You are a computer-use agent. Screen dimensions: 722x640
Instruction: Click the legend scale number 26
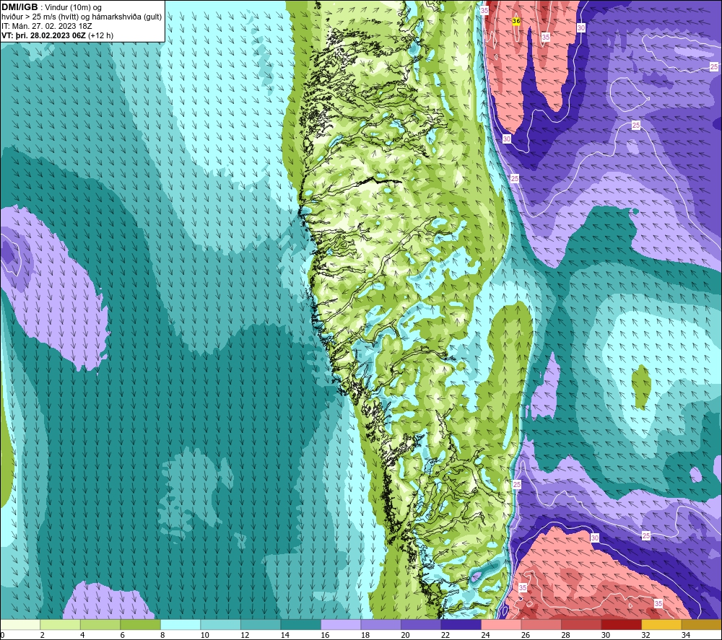pyautogui.click(x=525, y=635)
